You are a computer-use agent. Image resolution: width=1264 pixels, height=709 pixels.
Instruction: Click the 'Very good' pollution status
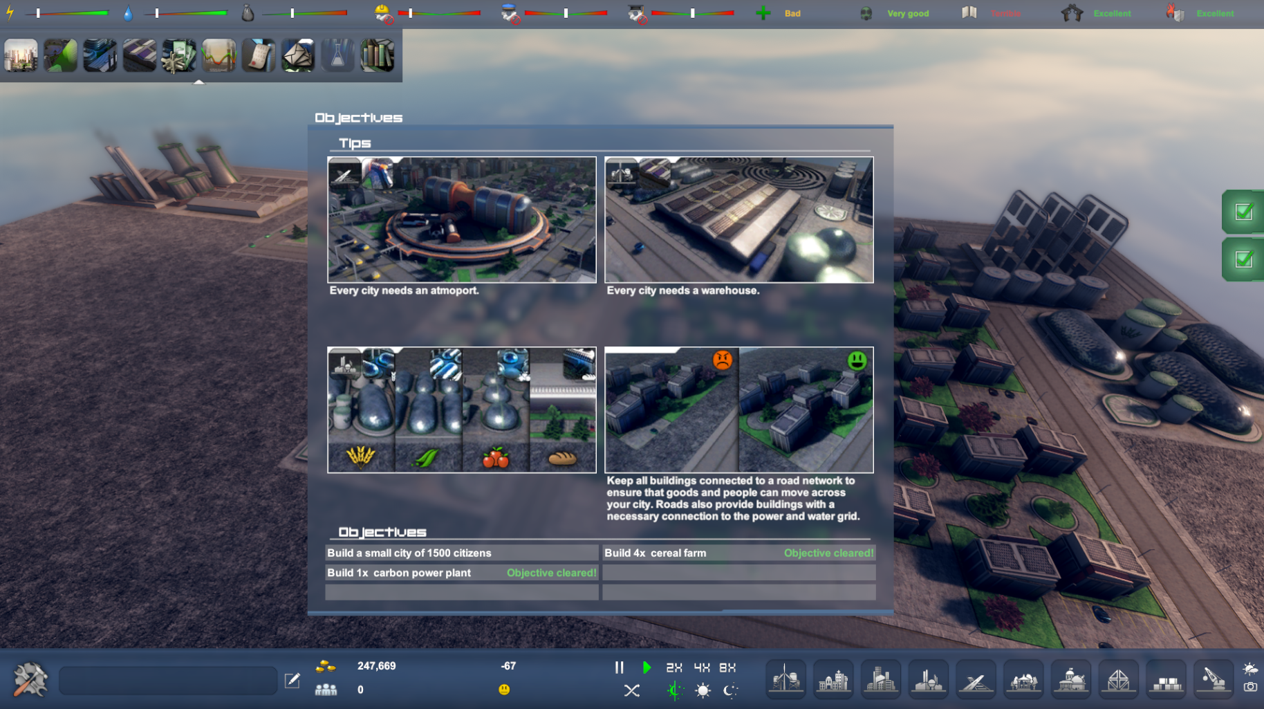(x=908, y=14)
